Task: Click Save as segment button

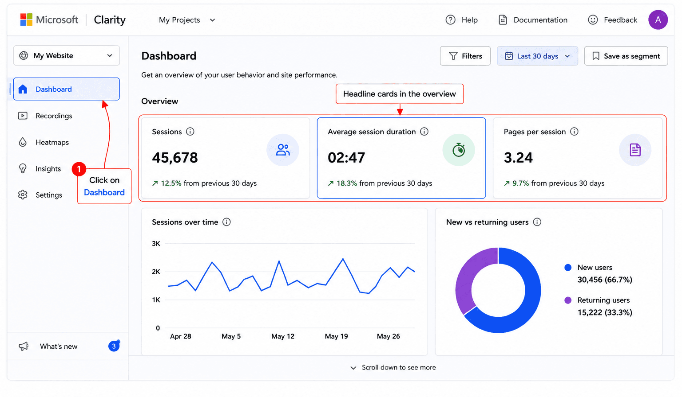Action: [x=626, y=56]
